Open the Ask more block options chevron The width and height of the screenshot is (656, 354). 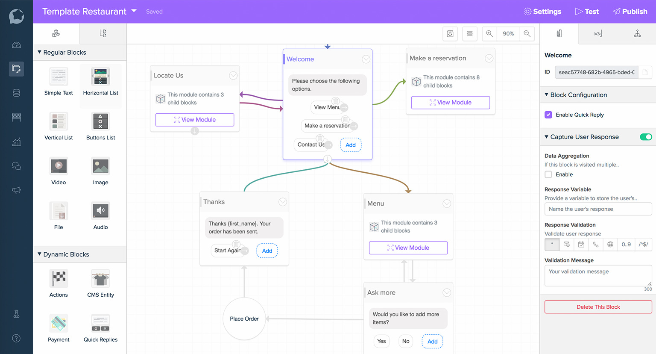coord(447,292)
